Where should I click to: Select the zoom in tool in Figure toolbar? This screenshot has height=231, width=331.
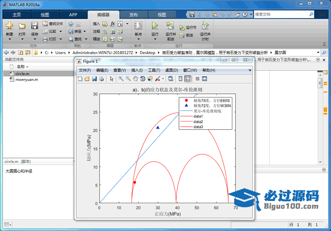[120, 79]
